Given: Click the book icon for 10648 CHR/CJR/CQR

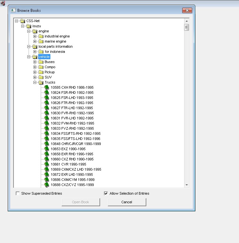Looking at the screenshot, I should [x=47, y=144].
